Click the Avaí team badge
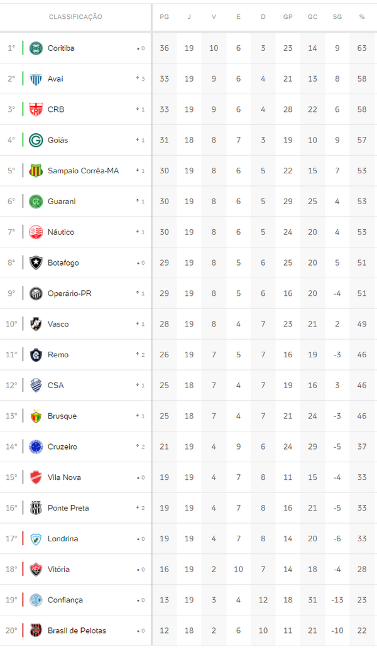This screenshot has height=650, width=377. coord(36,79)
